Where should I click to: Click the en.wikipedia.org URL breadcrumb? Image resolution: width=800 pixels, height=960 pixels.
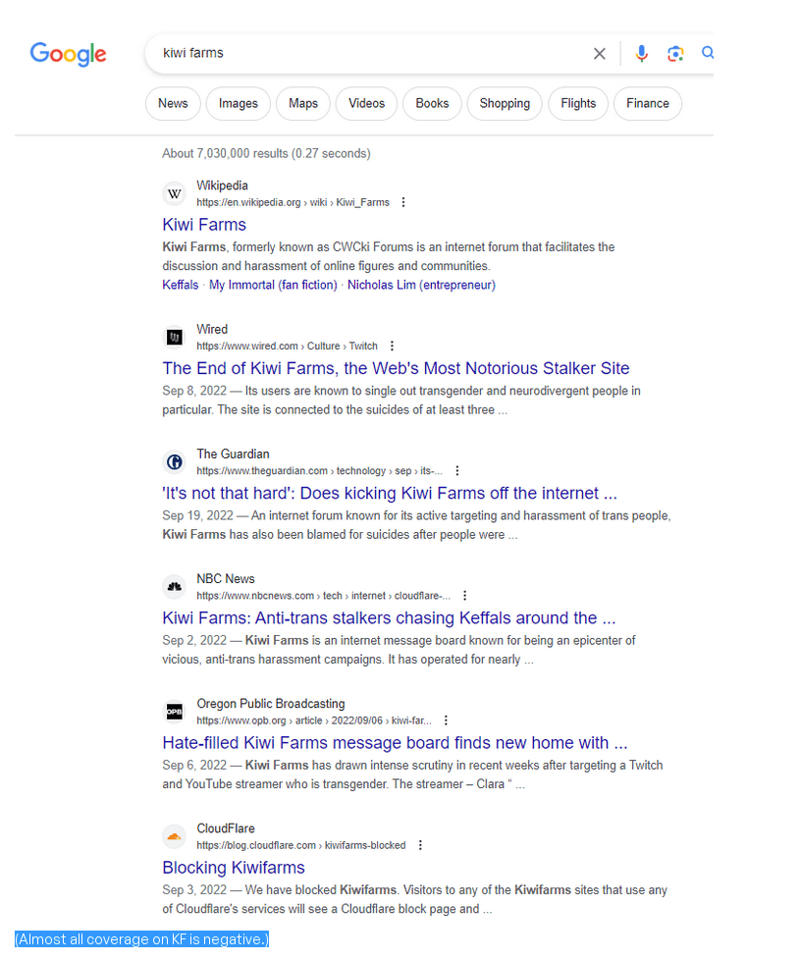(x=293, y=202)
